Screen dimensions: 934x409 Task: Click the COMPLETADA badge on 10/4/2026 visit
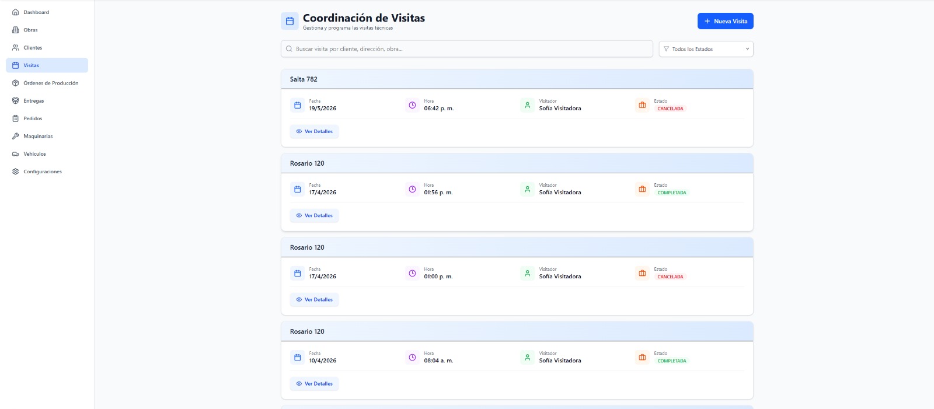pos(672,361)
